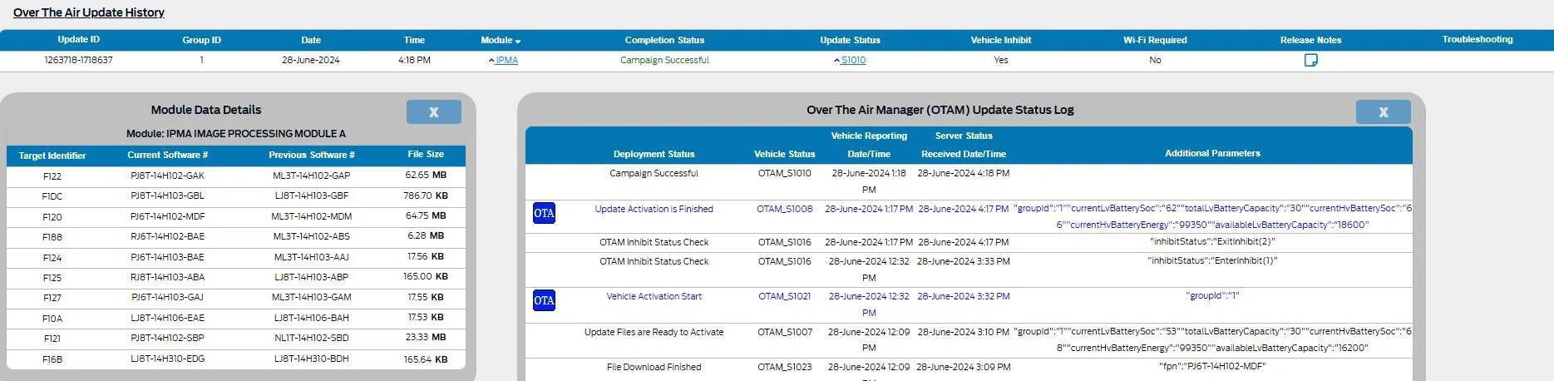Select target identifier F16B
This screenshot has width=1554, height=381.
[52, 359]
